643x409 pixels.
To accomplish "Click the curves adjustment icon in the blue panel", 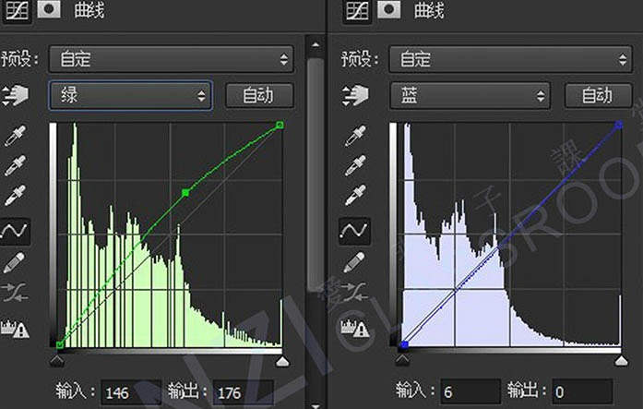I will click(x=357, y=10).
